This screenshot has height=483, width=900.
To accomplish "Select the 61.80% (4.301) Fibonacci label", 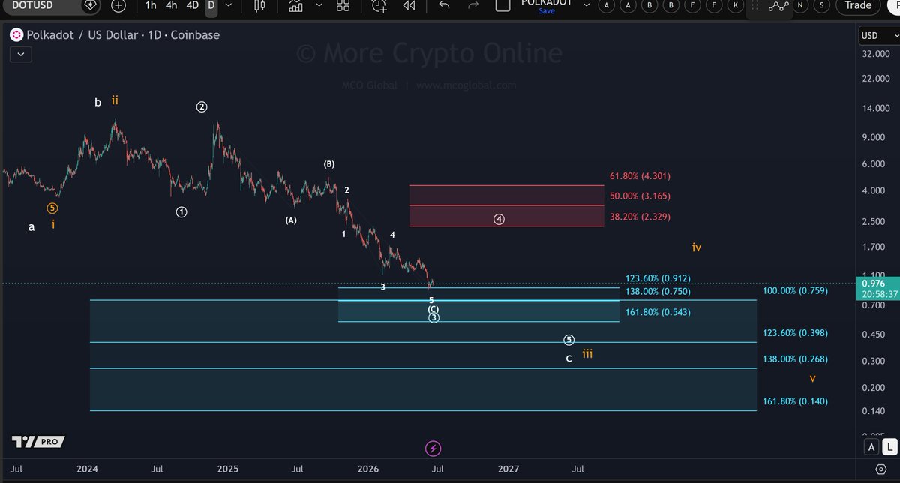I will coord(640,176).
